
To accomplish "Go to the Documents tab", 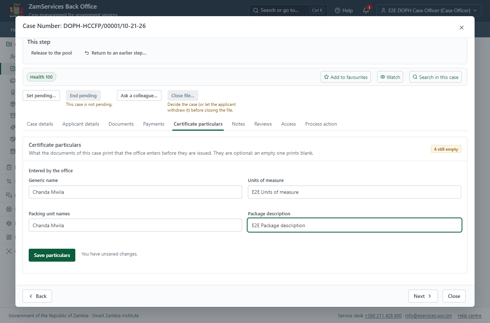I will (x=121, y=124).
